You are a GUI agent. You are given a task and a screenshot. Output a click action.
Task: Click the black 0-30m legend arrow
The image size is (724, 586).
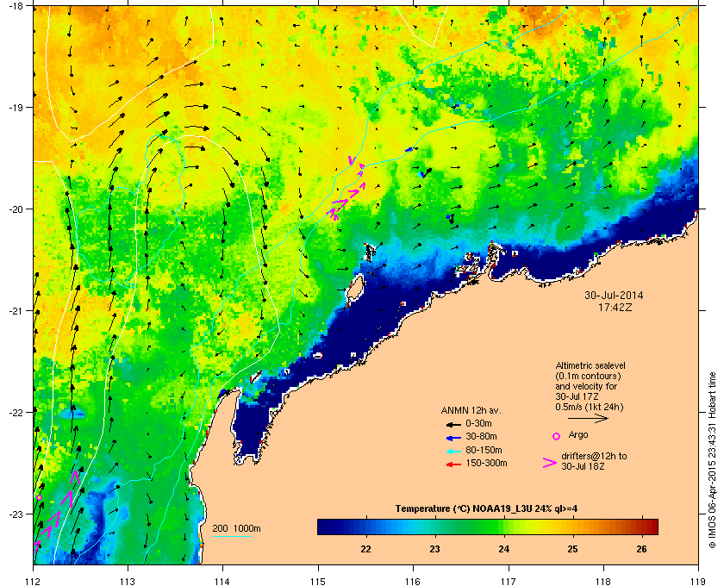click(453, 424)
